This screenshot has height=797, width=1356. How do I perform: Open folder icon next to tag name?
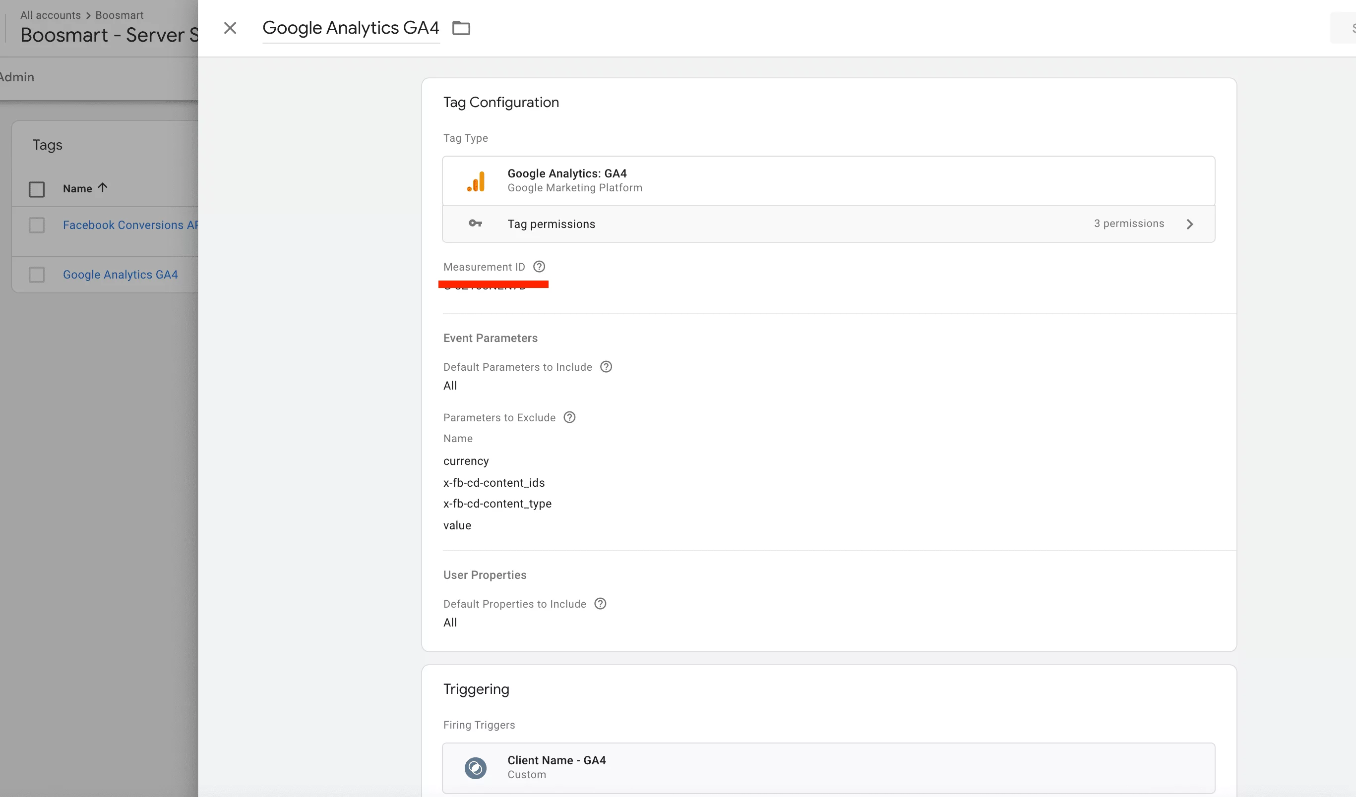461,28
